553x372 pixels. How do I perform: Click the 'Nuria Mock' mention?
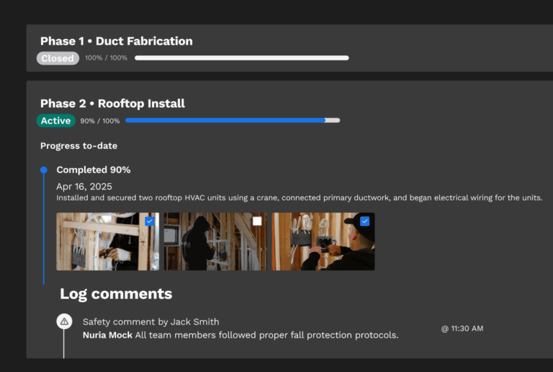point(107,335)
